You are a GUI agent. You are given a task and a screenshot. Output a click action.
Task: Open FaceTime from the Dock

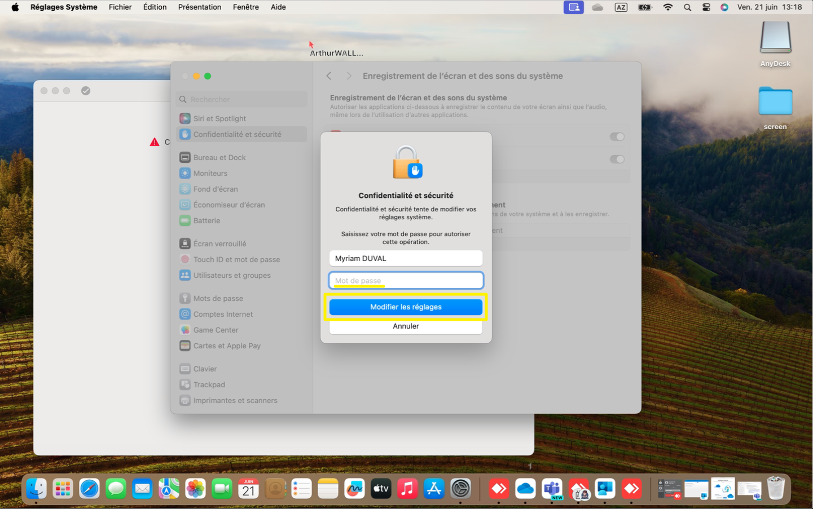coord(222,489)
